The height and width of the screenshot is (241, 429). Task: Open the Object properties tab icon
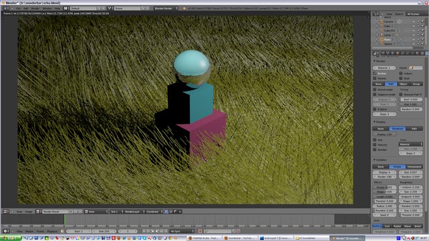click(398, 53)
